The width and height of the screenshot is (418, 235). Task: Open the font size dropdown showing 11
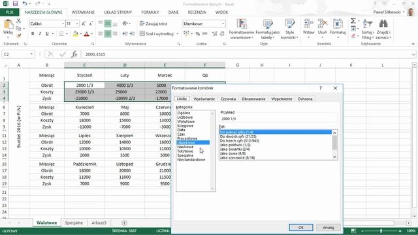pos(77,23)
